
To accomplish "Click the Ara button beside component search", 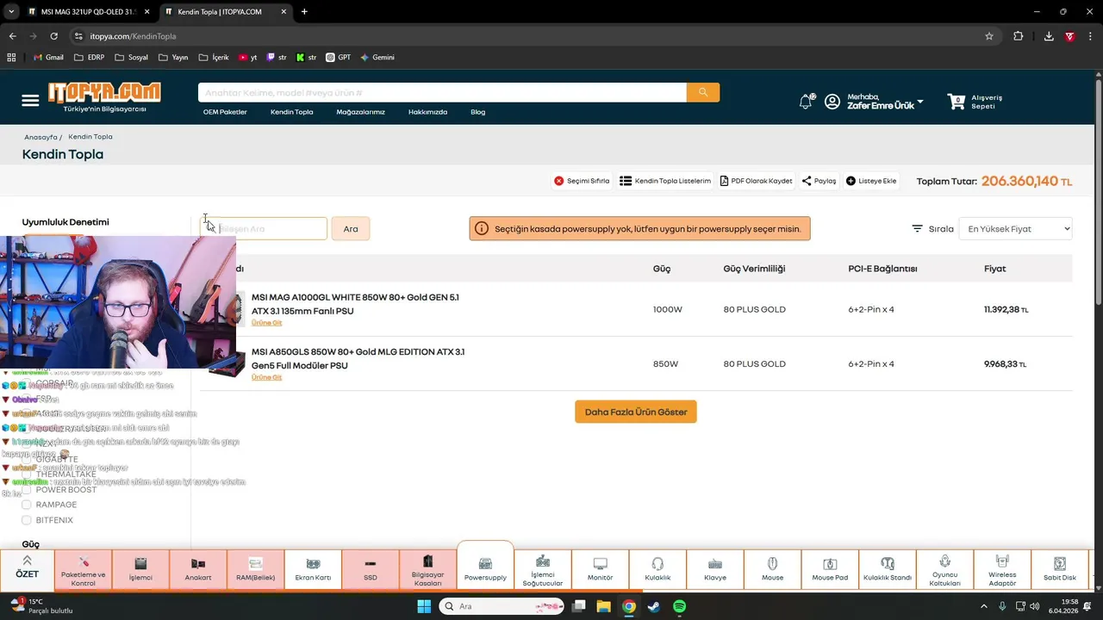I will (x=351, y=229).
